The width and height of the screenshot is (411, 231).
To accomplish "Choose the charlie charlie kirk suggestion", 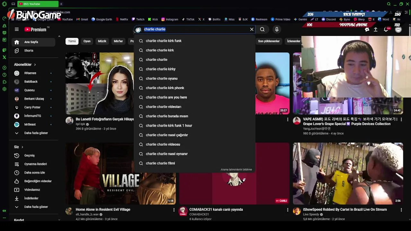I will point(195,50).
